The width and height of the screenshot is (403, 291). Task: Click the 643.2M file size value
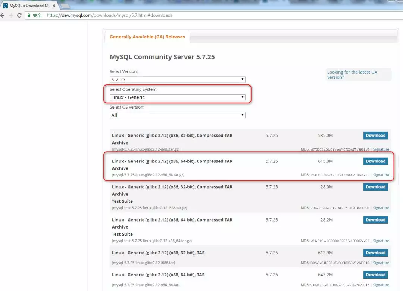[325, 275]
